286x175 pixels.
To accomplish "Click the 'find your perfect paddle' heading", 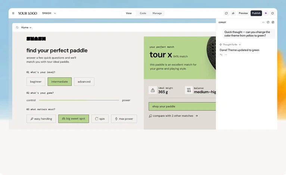I will click(x=57, y=50).
